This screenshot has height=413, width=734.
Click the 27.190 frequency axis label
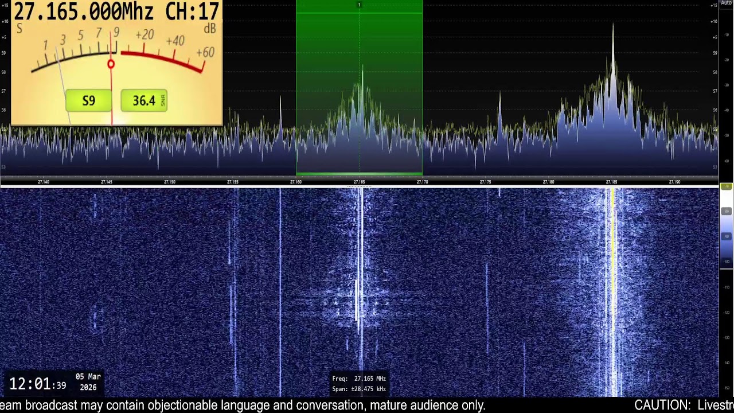[674, 182]
